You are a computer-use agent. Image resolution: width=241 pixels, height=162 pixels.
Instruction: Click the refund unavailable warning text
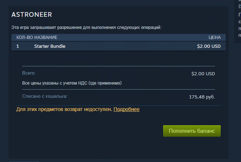[64, 109]
